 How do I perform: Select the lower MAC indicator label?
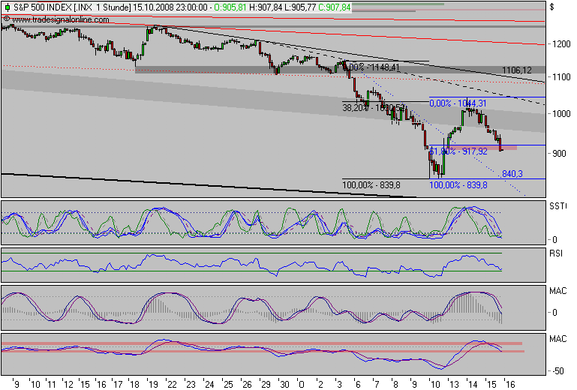557,339
